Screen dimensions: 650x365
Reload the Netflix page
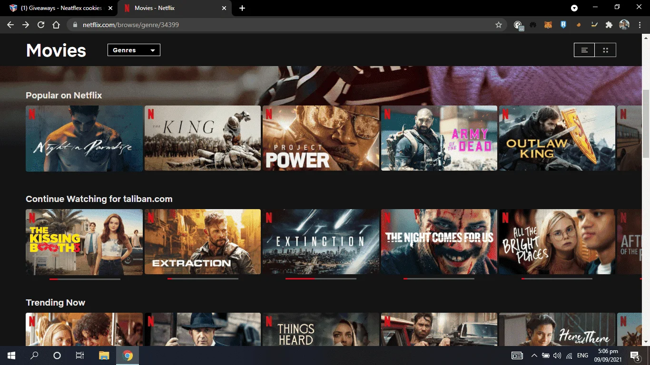pos(41,25)
